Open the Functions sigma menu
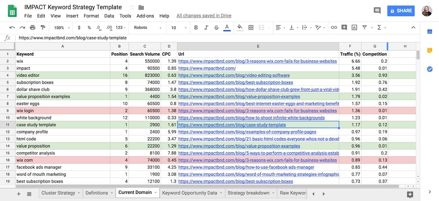Screen dimensions: 439x201 (x=381, y=28)
